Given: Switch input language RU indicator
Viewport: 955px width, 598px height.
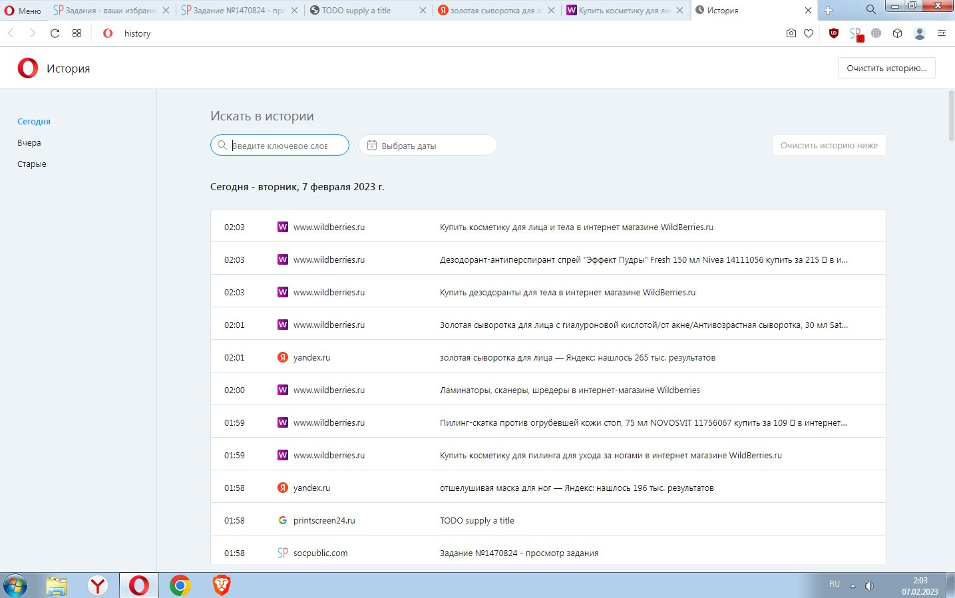Looking at the screenshot, I should (835, 584).
